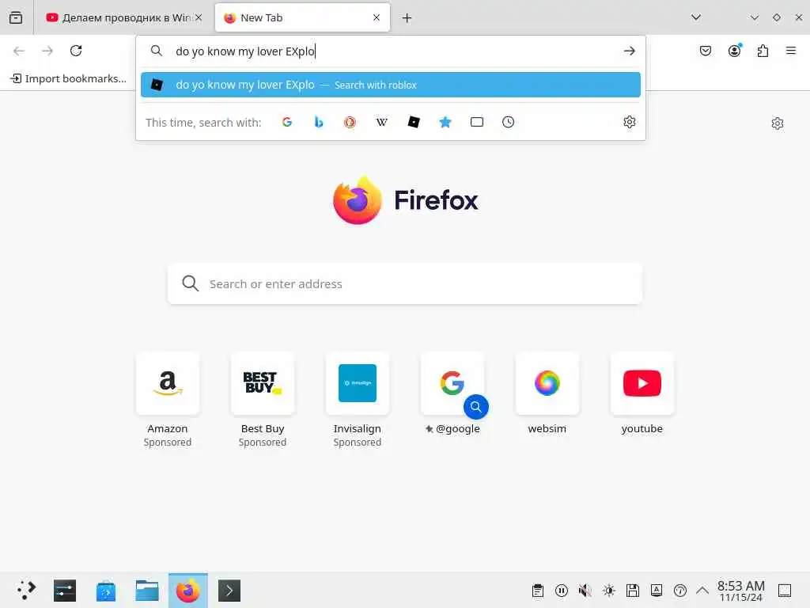Search open tabs using the tab icon
The width and height of the screenshot is (810, 608).
(477, 122)
